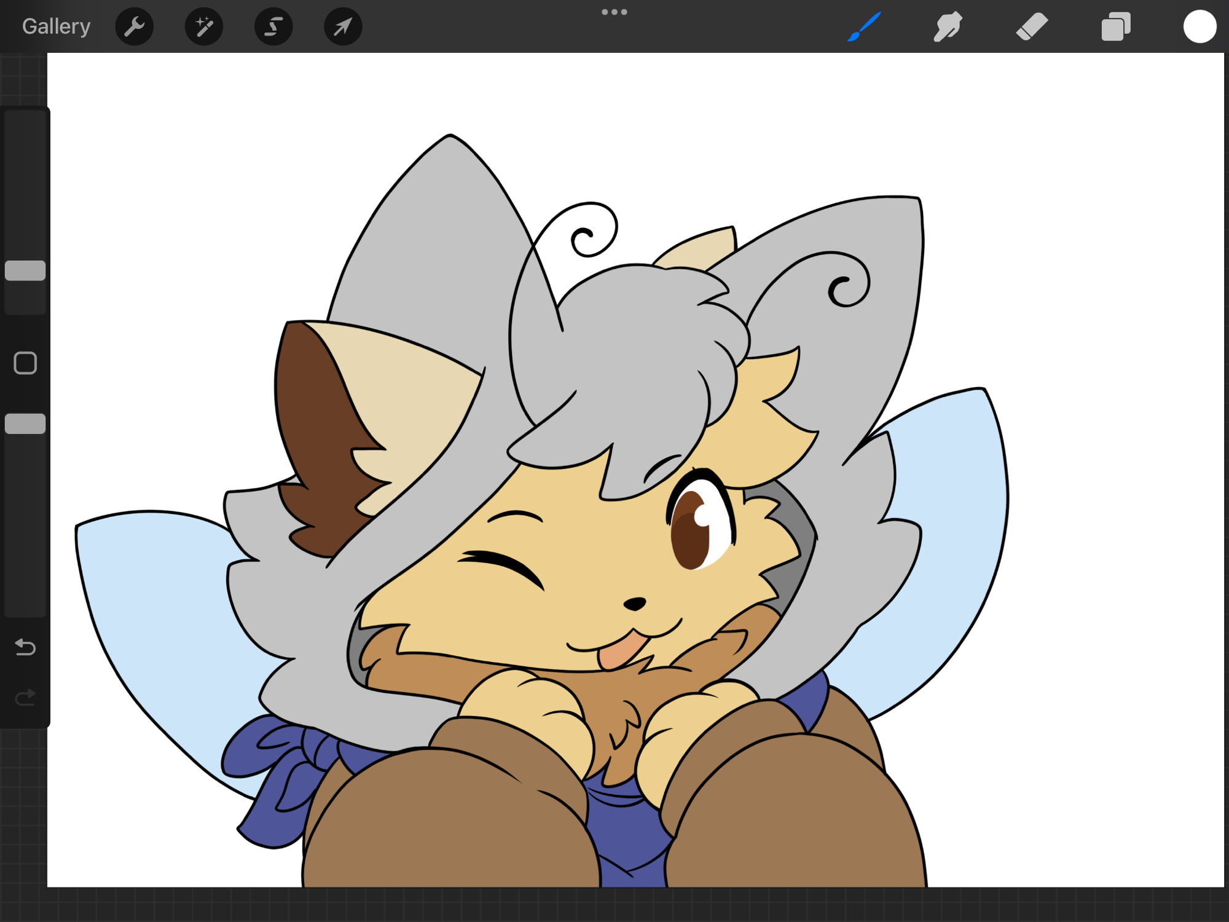Click the brush size slider handle
The image size is (1229, 922).
tap(25, 270)
